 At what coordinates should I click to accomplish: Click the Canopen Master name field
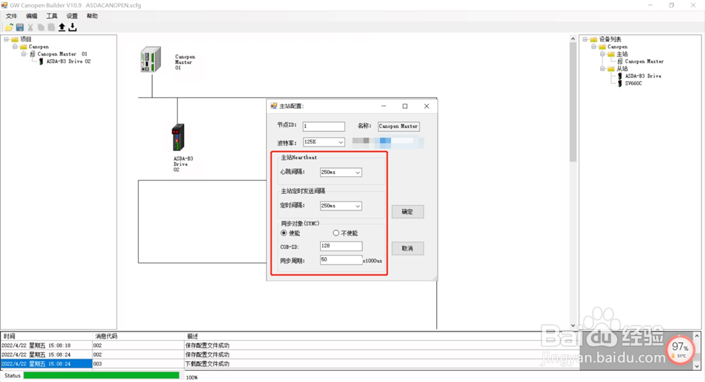(x=399, y=126)
